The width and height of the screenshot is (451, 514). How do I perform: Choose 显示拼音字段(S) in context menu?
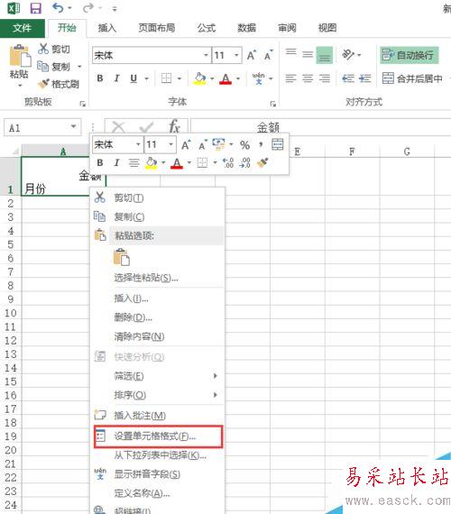(x=158, y=474)
